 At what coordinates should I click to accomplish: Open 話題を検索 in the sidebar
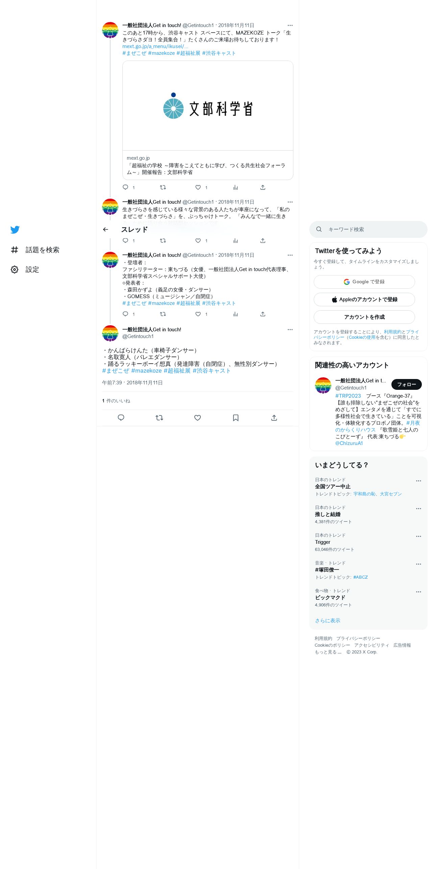tap(35, 250)
